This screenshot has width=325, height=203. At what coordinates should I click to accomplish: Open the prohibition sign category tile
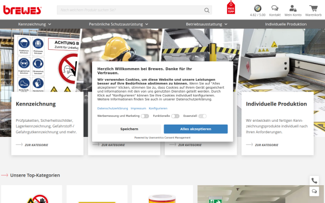(x=31, y=194)
